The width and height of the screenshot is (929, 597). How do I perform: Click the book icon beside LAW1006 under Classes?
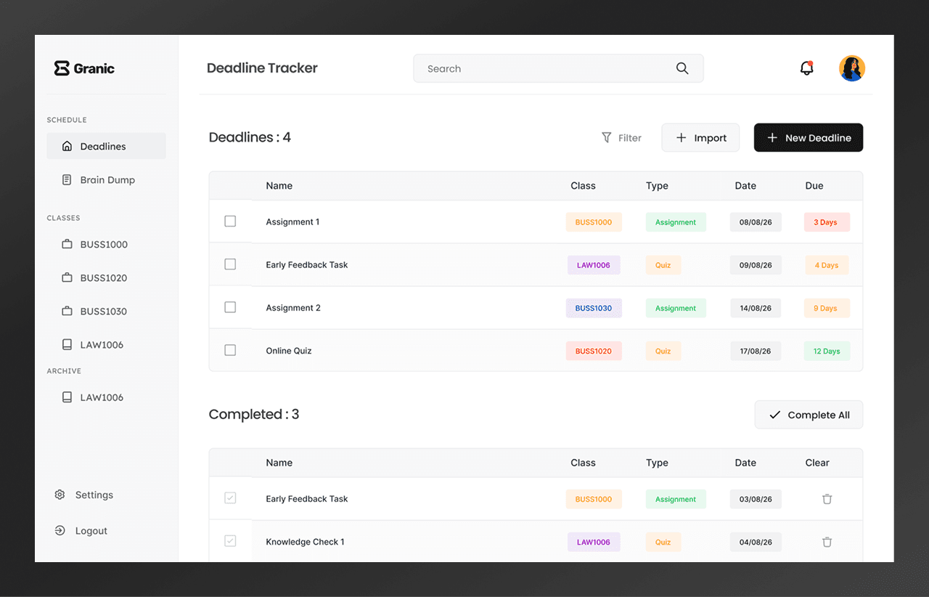[67, 344]
